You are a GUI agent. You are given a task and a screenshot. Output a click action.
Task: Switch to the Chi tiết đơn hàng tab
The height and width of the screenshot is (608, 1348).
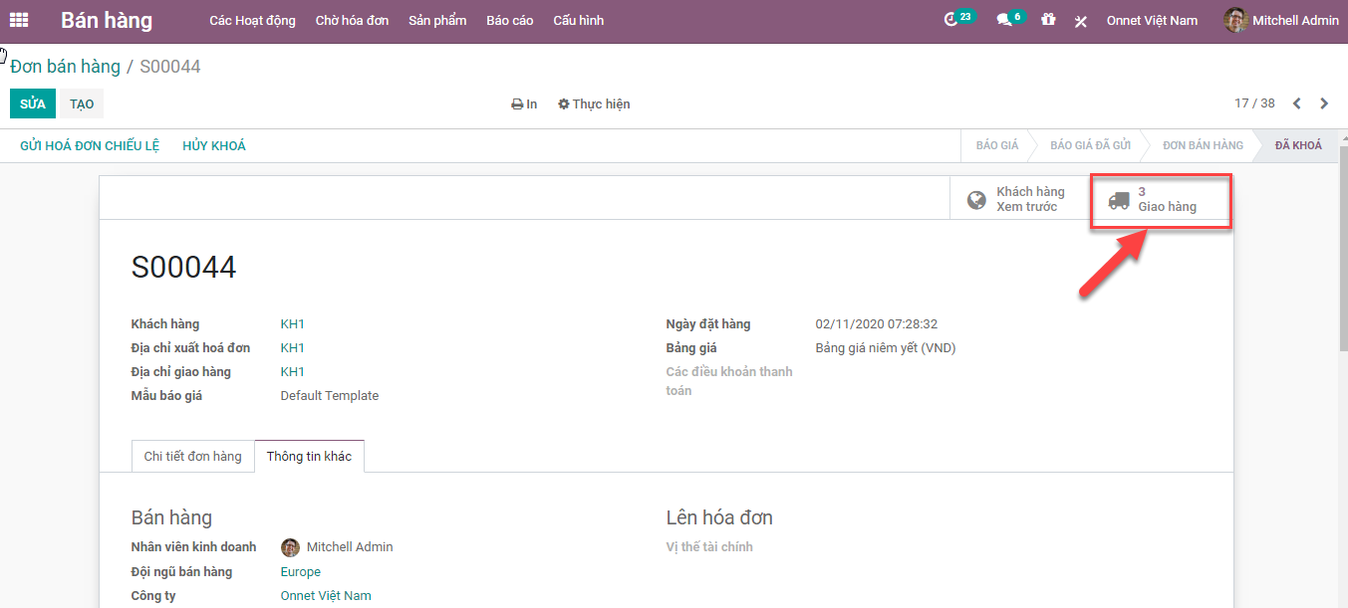pos(192,457)
